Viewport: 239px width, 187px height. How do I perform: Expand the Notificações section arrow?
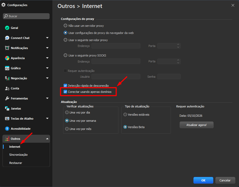coord(47,48)
